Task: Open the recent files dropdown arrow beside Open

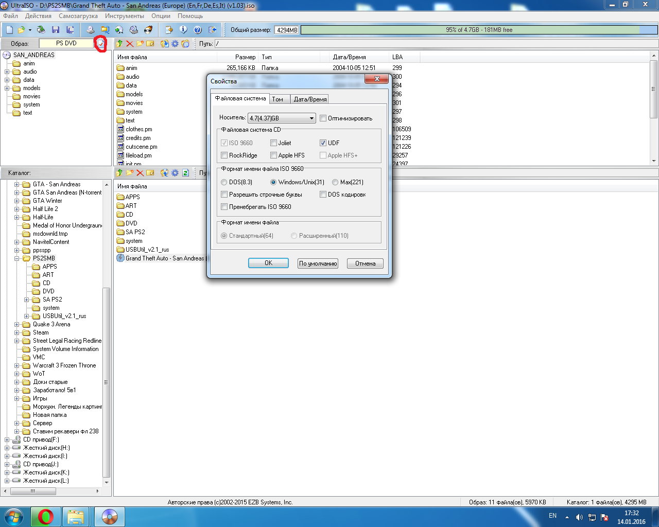Action: coord(30,30)
